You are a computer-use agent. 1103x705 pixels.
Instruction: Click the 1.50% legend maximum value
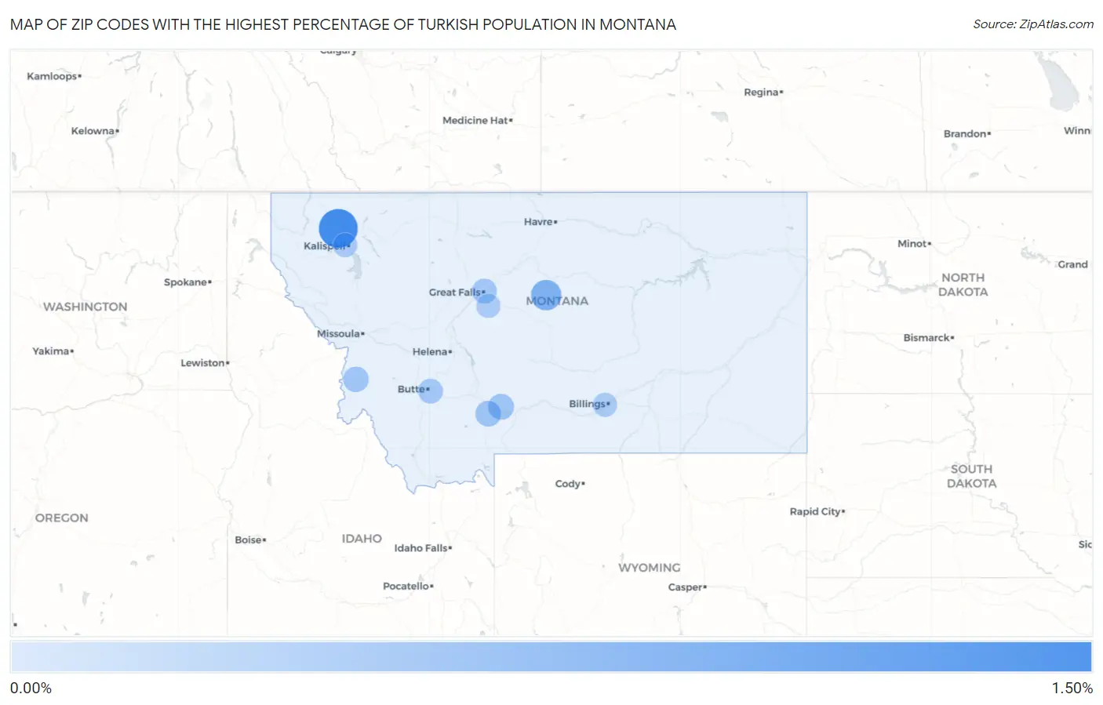[1072, 688]
